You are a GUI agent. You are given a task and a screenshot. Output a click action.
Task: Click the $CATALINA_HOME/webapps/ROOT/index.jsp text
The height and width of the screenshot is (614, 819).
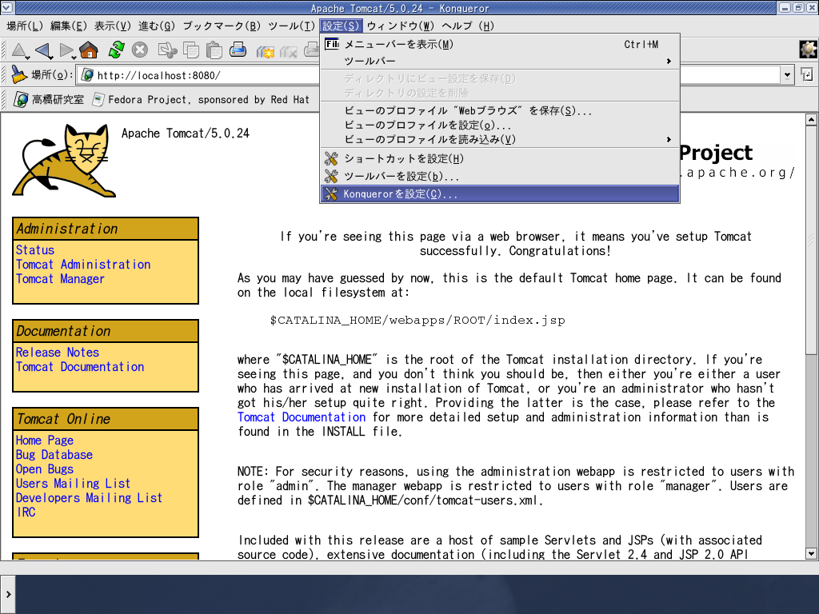click(417, 320)
